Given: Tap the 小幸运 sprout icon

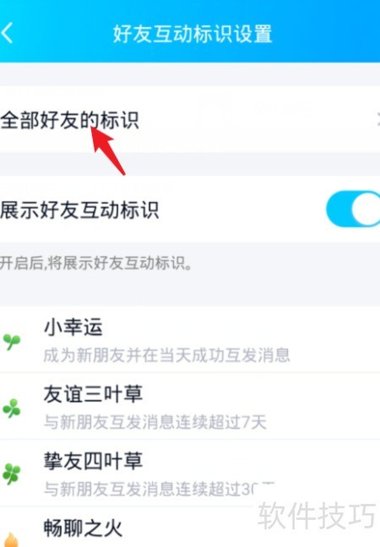Looking at the screenshot, I should (12, 342).
